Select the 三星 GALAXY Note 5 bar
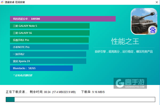 pos(50,26)
